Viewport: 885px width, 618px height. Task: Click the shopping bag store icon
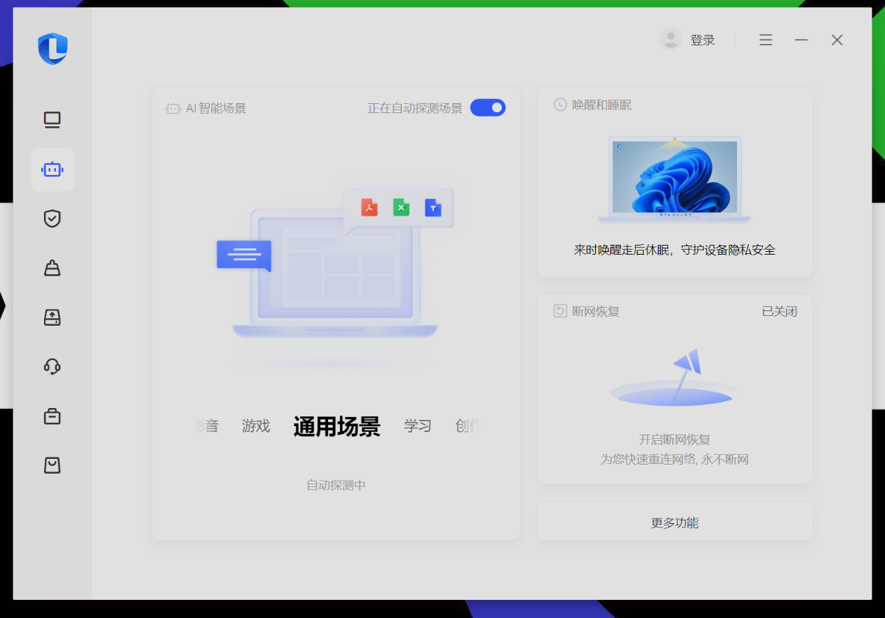tap(52, 465)
